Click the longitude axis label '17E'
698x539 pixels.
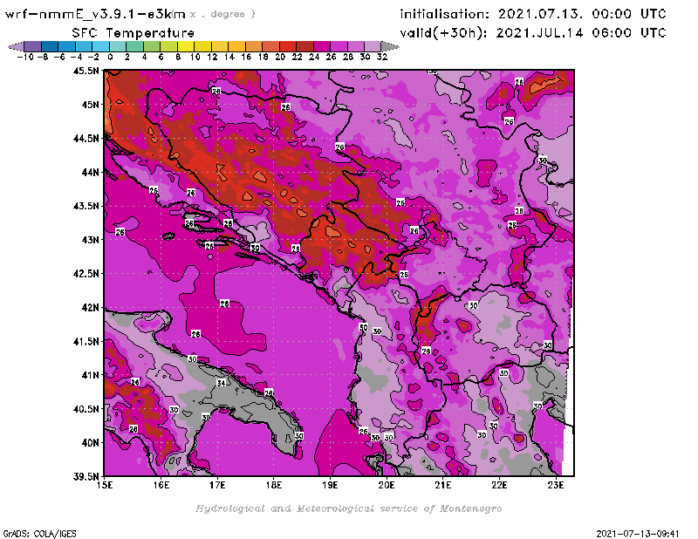pyautogui.click(x=217, y=485)
